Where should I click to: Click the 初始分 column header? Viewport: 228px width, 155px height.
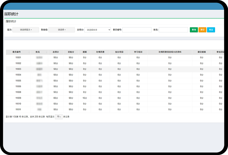pos(71,52)
